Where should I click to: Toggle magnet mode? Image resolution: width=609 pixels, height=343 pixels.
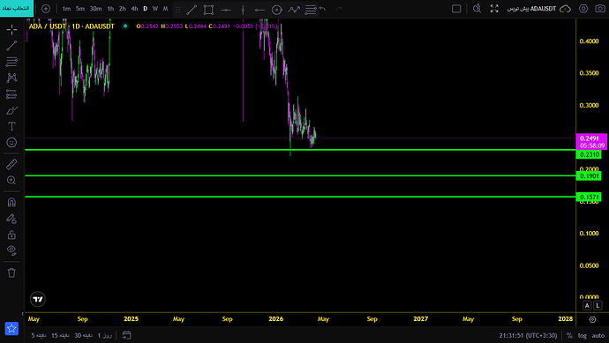point(11,202)
